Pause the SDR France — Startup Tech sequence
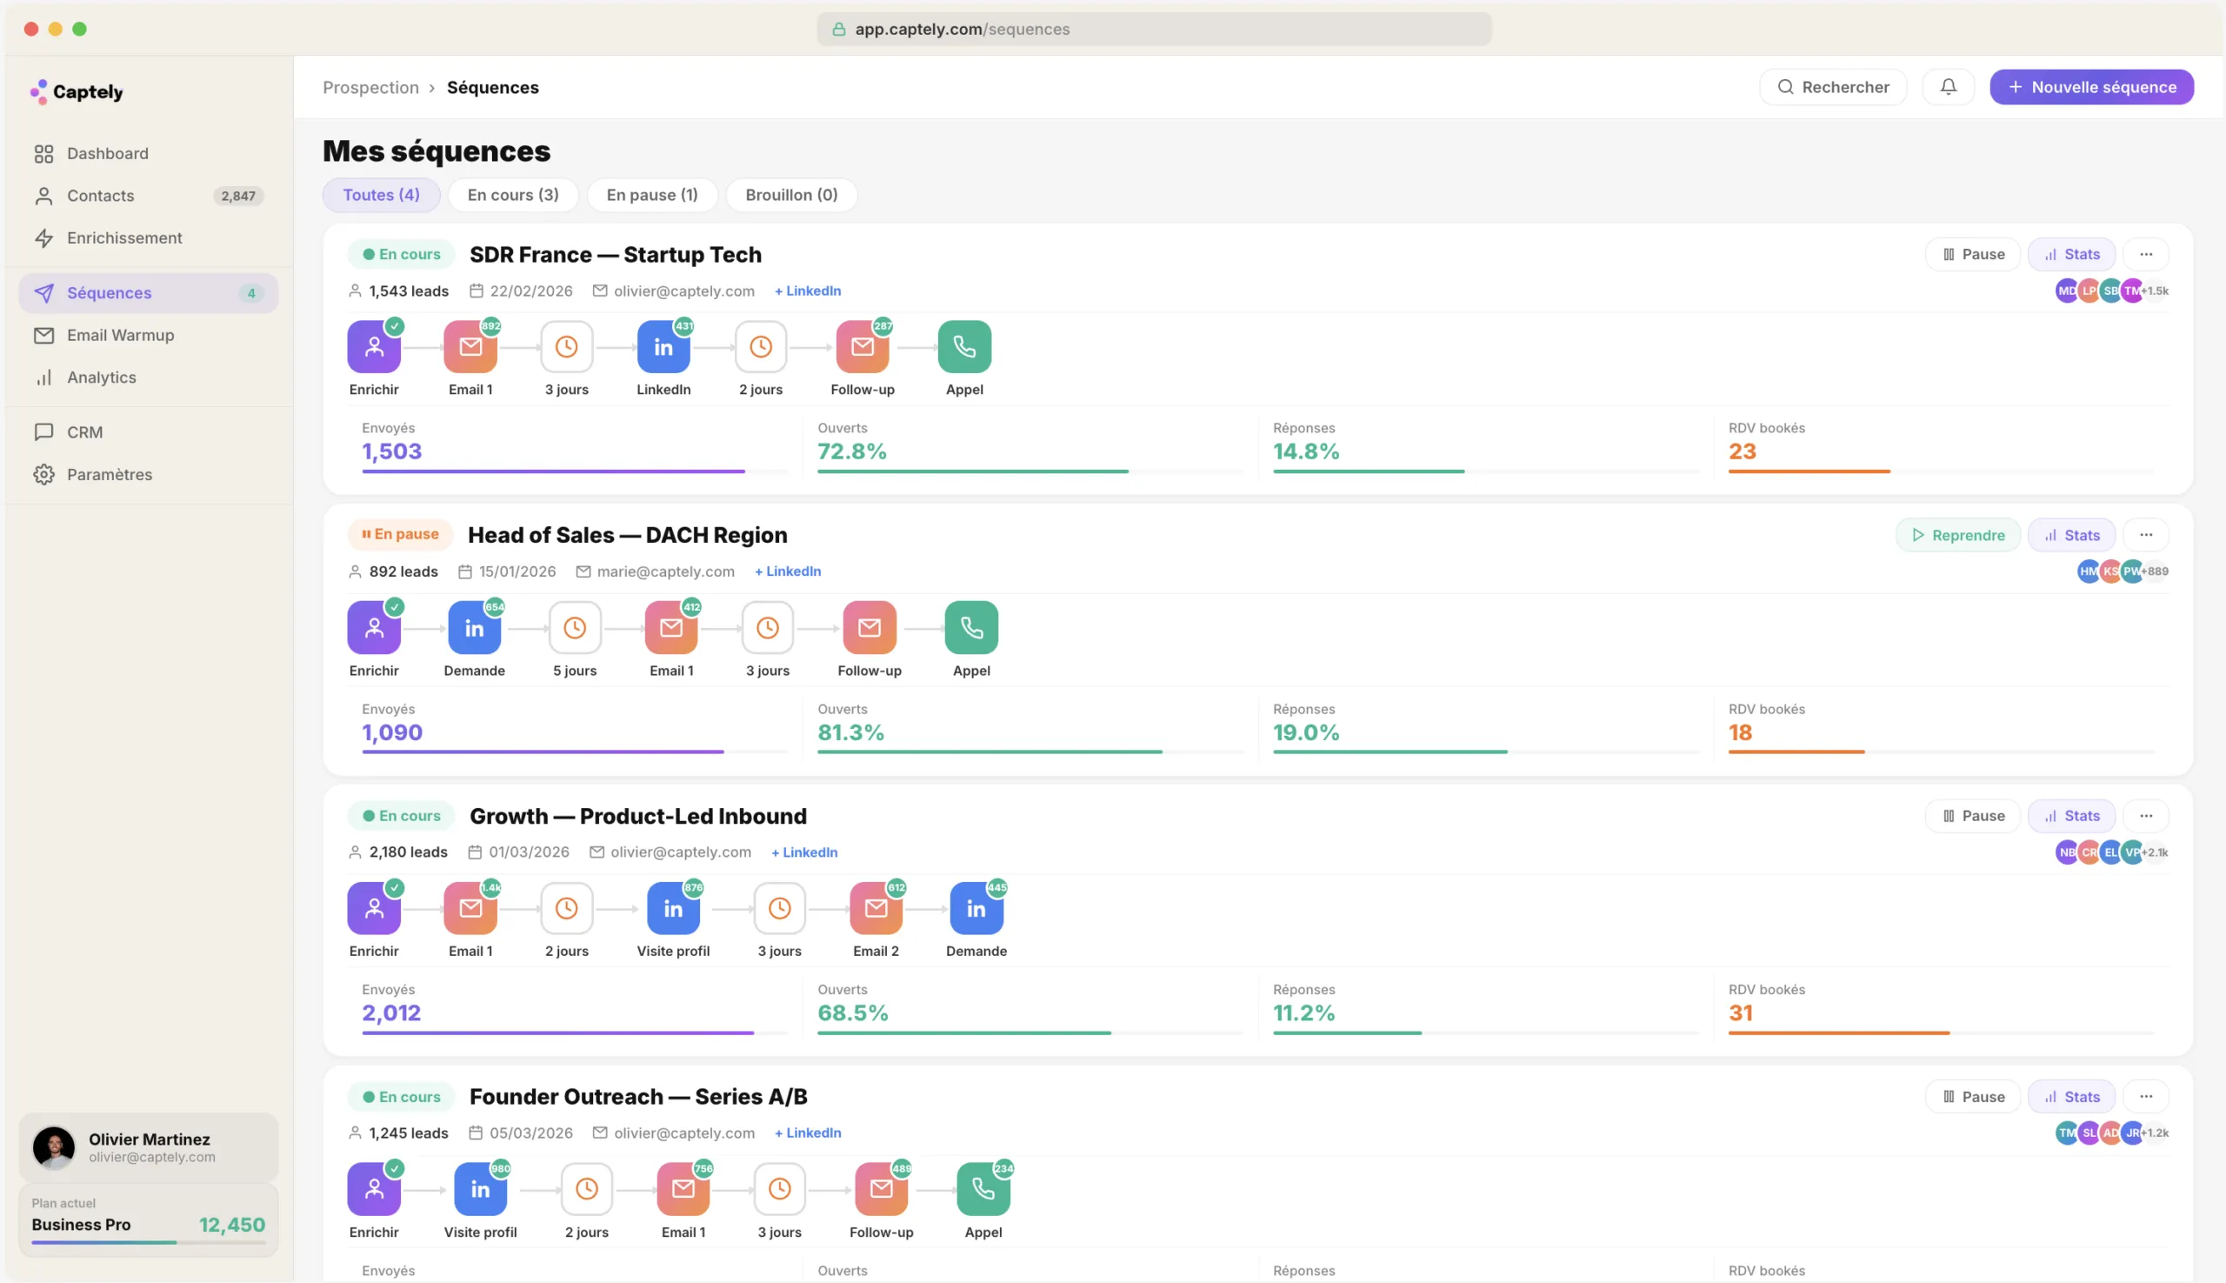 [x=1973, y=255]
